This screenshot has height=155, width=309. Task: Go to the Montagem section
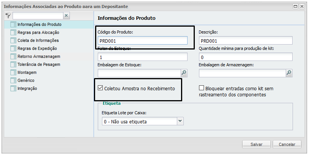click(27, 72)
